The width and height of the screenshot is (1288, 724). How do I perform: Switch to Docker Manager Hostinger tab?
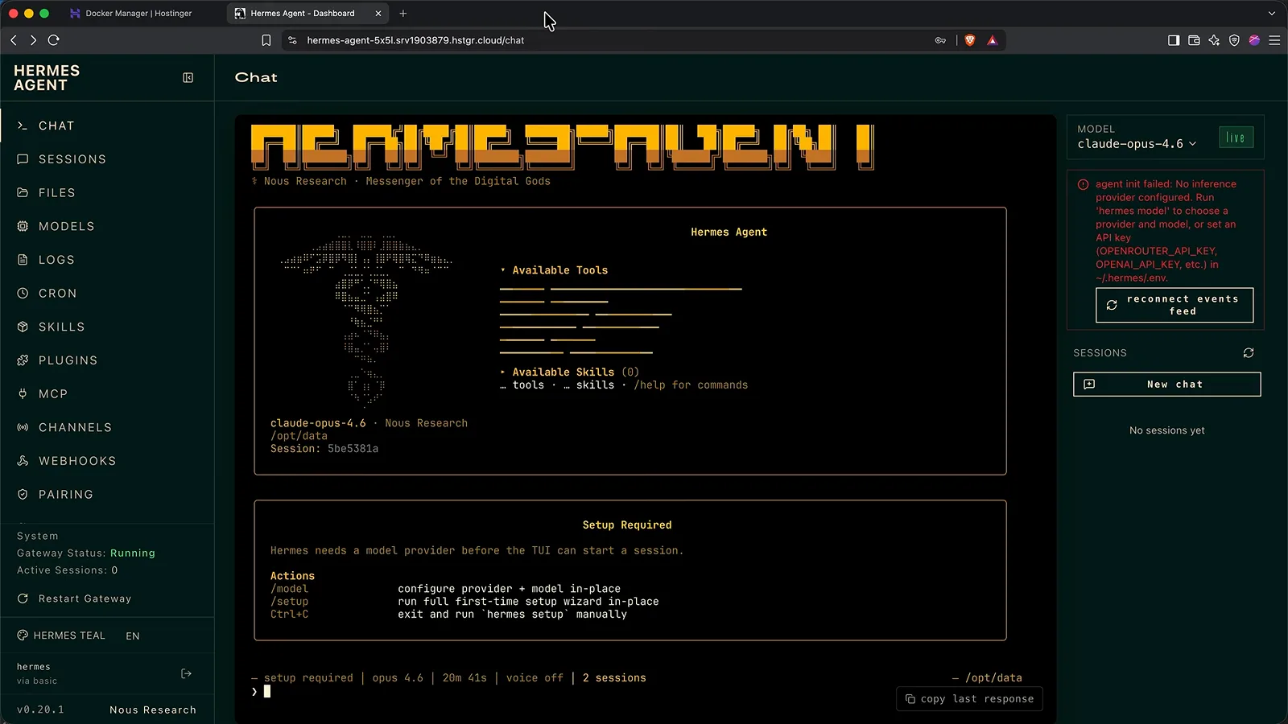(138, 14)
